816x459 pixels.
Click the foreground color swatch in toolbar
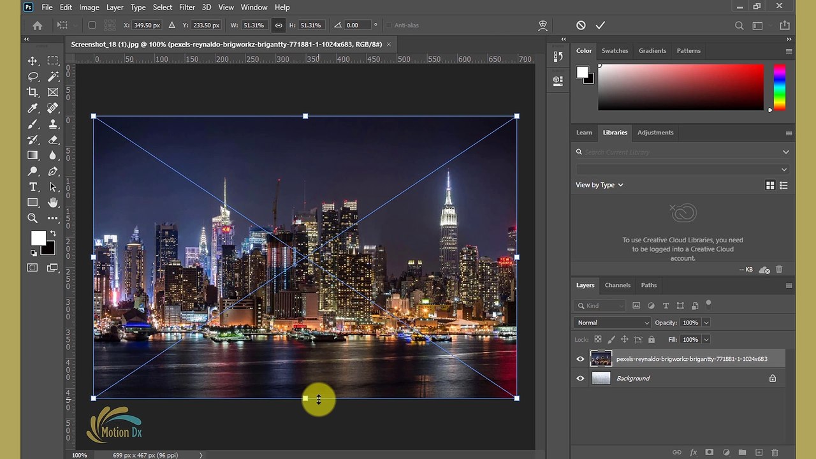[38, 238]
